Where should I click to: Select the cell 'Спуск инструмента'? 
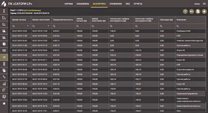pos(190,70)
